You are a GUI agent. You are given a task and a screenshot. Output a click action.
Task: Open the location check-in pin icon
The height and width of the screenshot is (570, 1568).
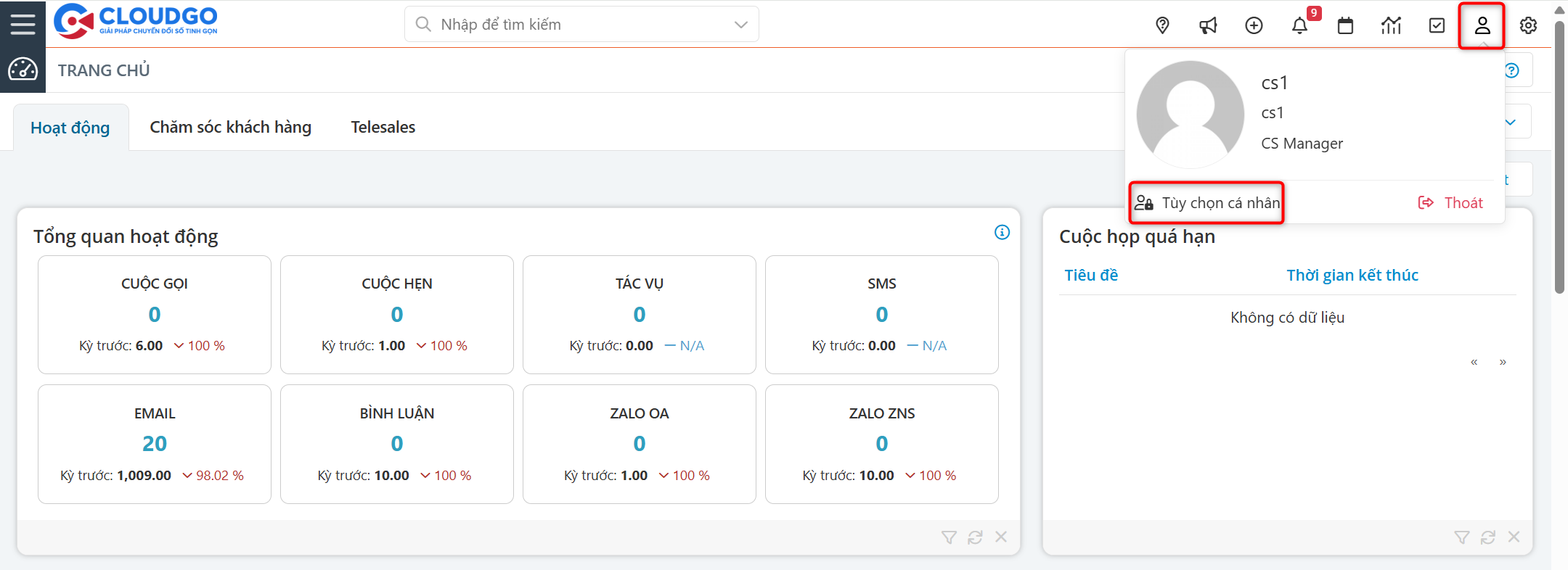click(1162, 25)
